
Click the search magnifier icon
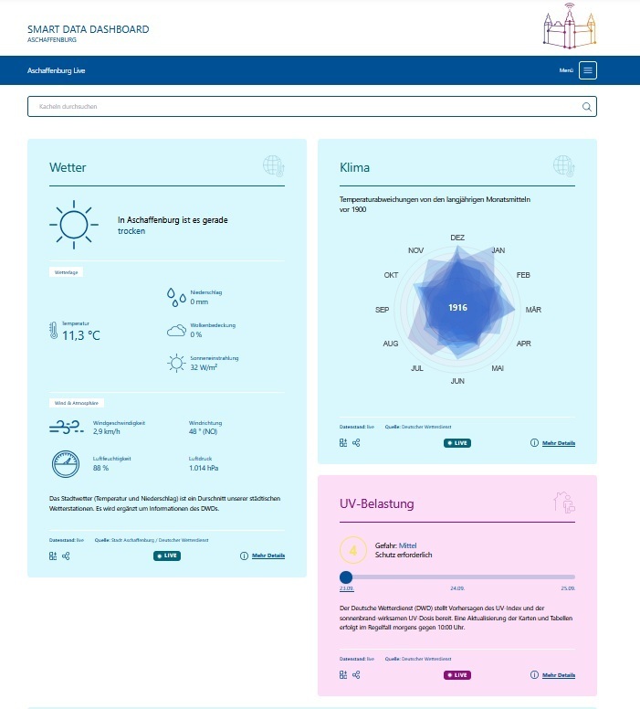click(586, 107)
